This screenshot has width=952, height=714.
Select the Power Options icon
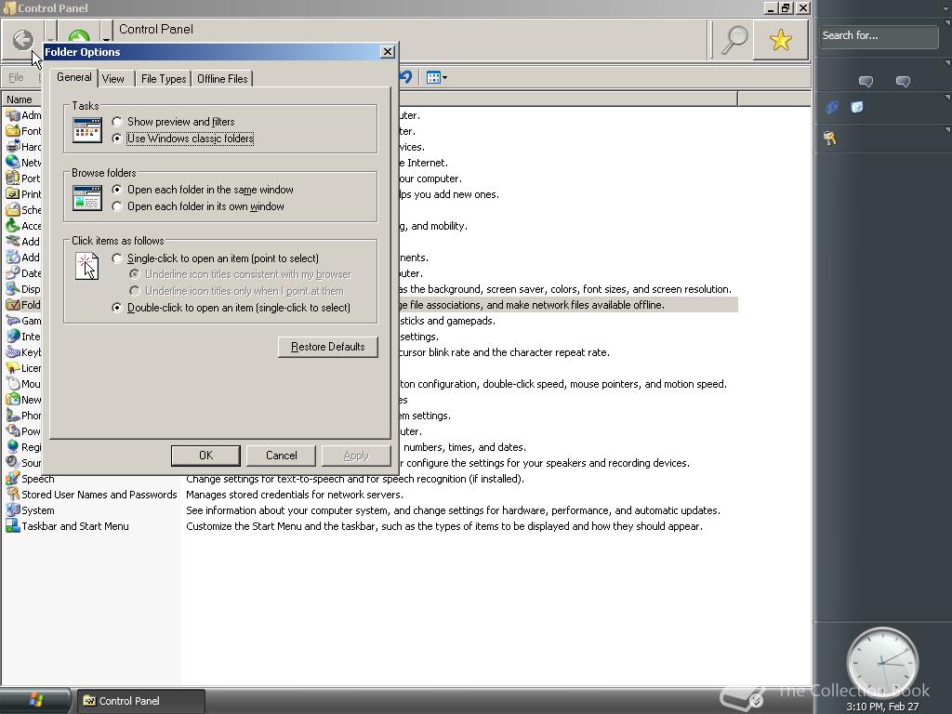point(13,430)
